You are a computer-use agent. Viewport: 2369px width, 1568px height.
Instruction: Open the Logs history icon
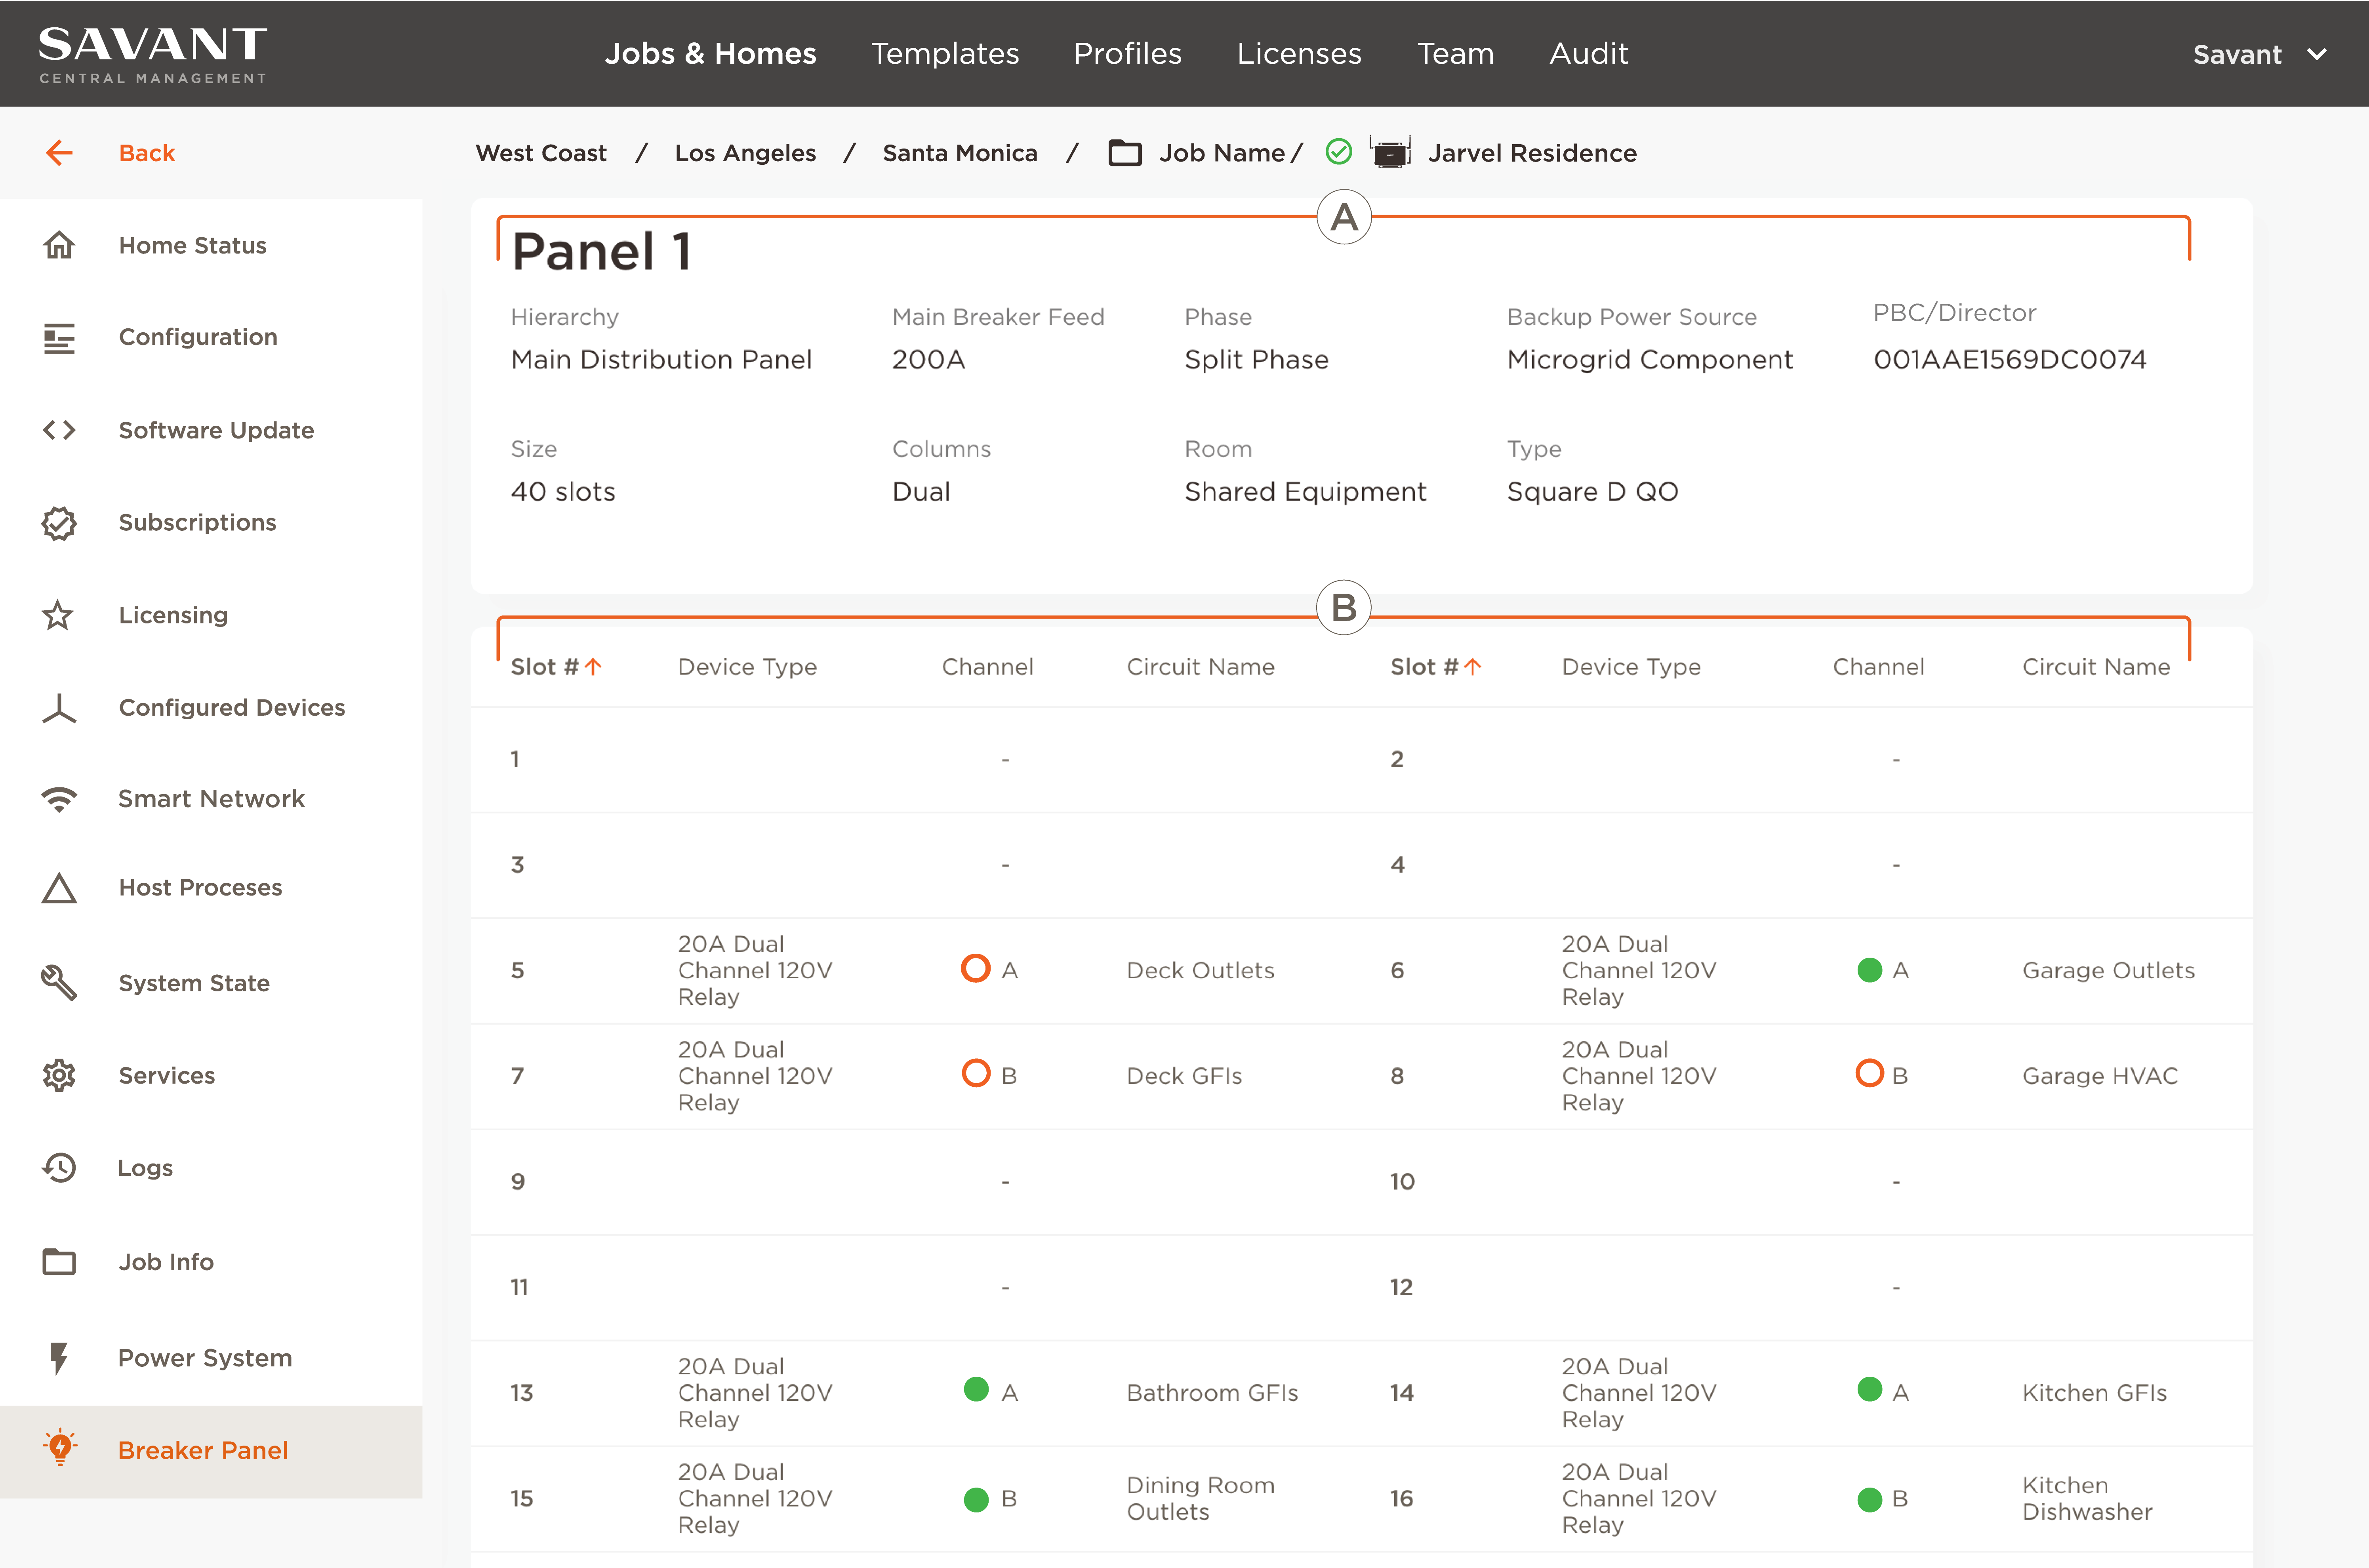tap(59, 1168)
